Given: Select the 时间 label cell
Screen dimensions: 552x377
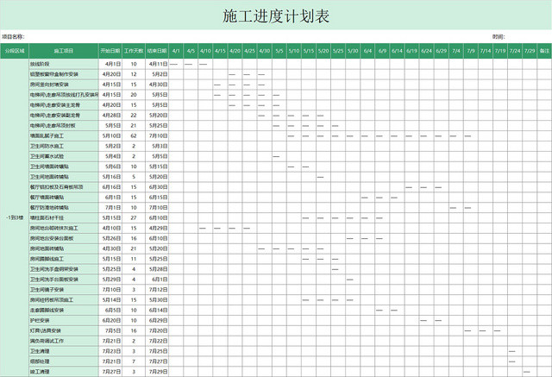Looking at the screenshot, I should click(x=499, y=36).
